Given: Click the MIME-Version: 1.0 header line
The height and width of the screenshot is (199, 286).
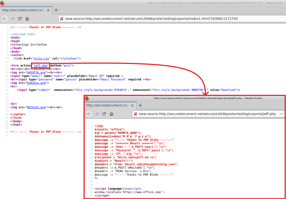Looking at the screenshot, I should 123,171.
